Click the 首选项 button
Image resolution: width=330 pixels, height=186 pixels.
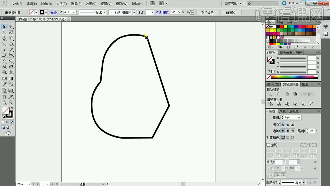click(231, 12)
